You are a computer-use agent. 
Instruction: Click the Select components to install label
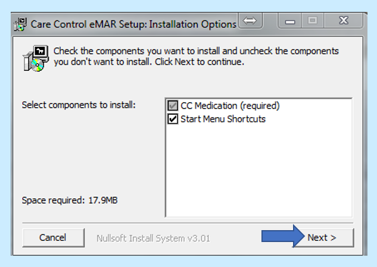[79, 105]
